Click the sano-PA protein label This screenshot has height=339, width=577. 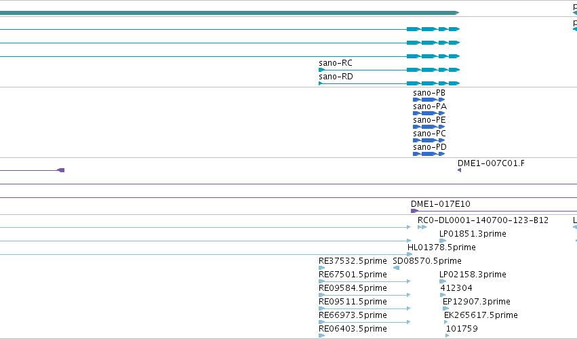click(430, 106)
